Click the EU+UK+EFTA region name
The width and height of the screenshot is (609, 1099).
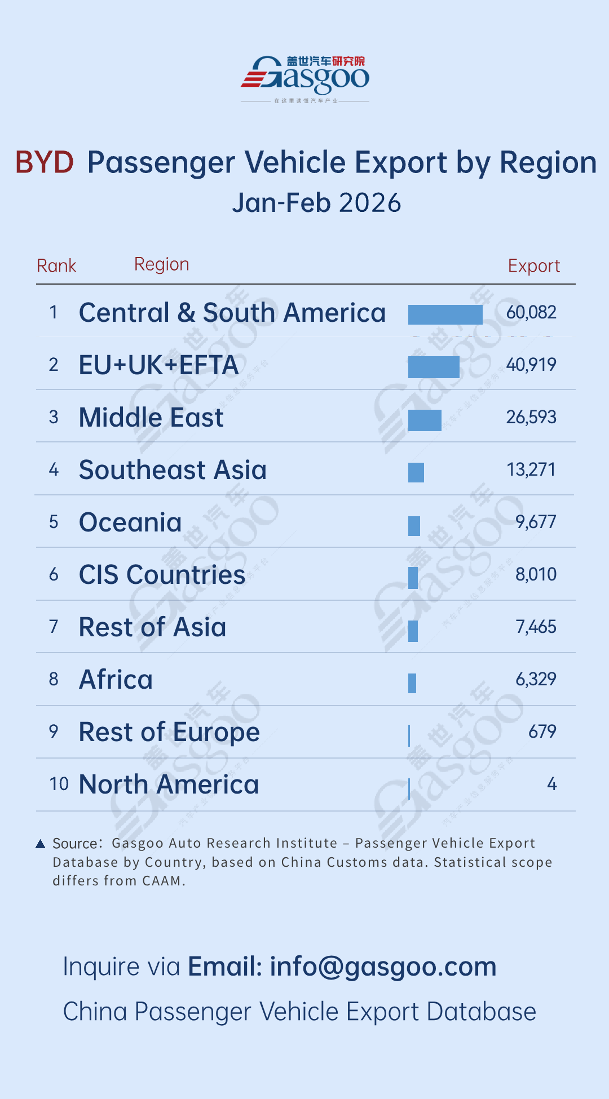[x=158, y=365]
